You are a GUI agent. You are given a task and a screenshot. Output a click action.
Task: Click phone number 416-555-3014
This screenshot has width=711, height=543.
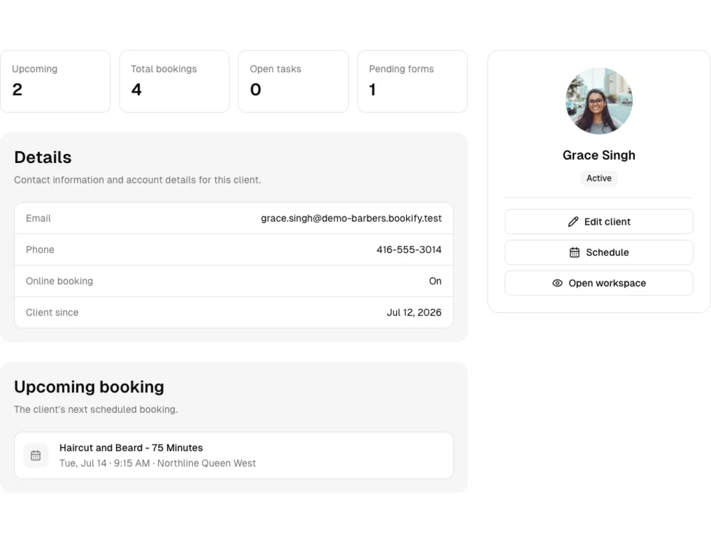pyautogui.click(x=409, y=250)
